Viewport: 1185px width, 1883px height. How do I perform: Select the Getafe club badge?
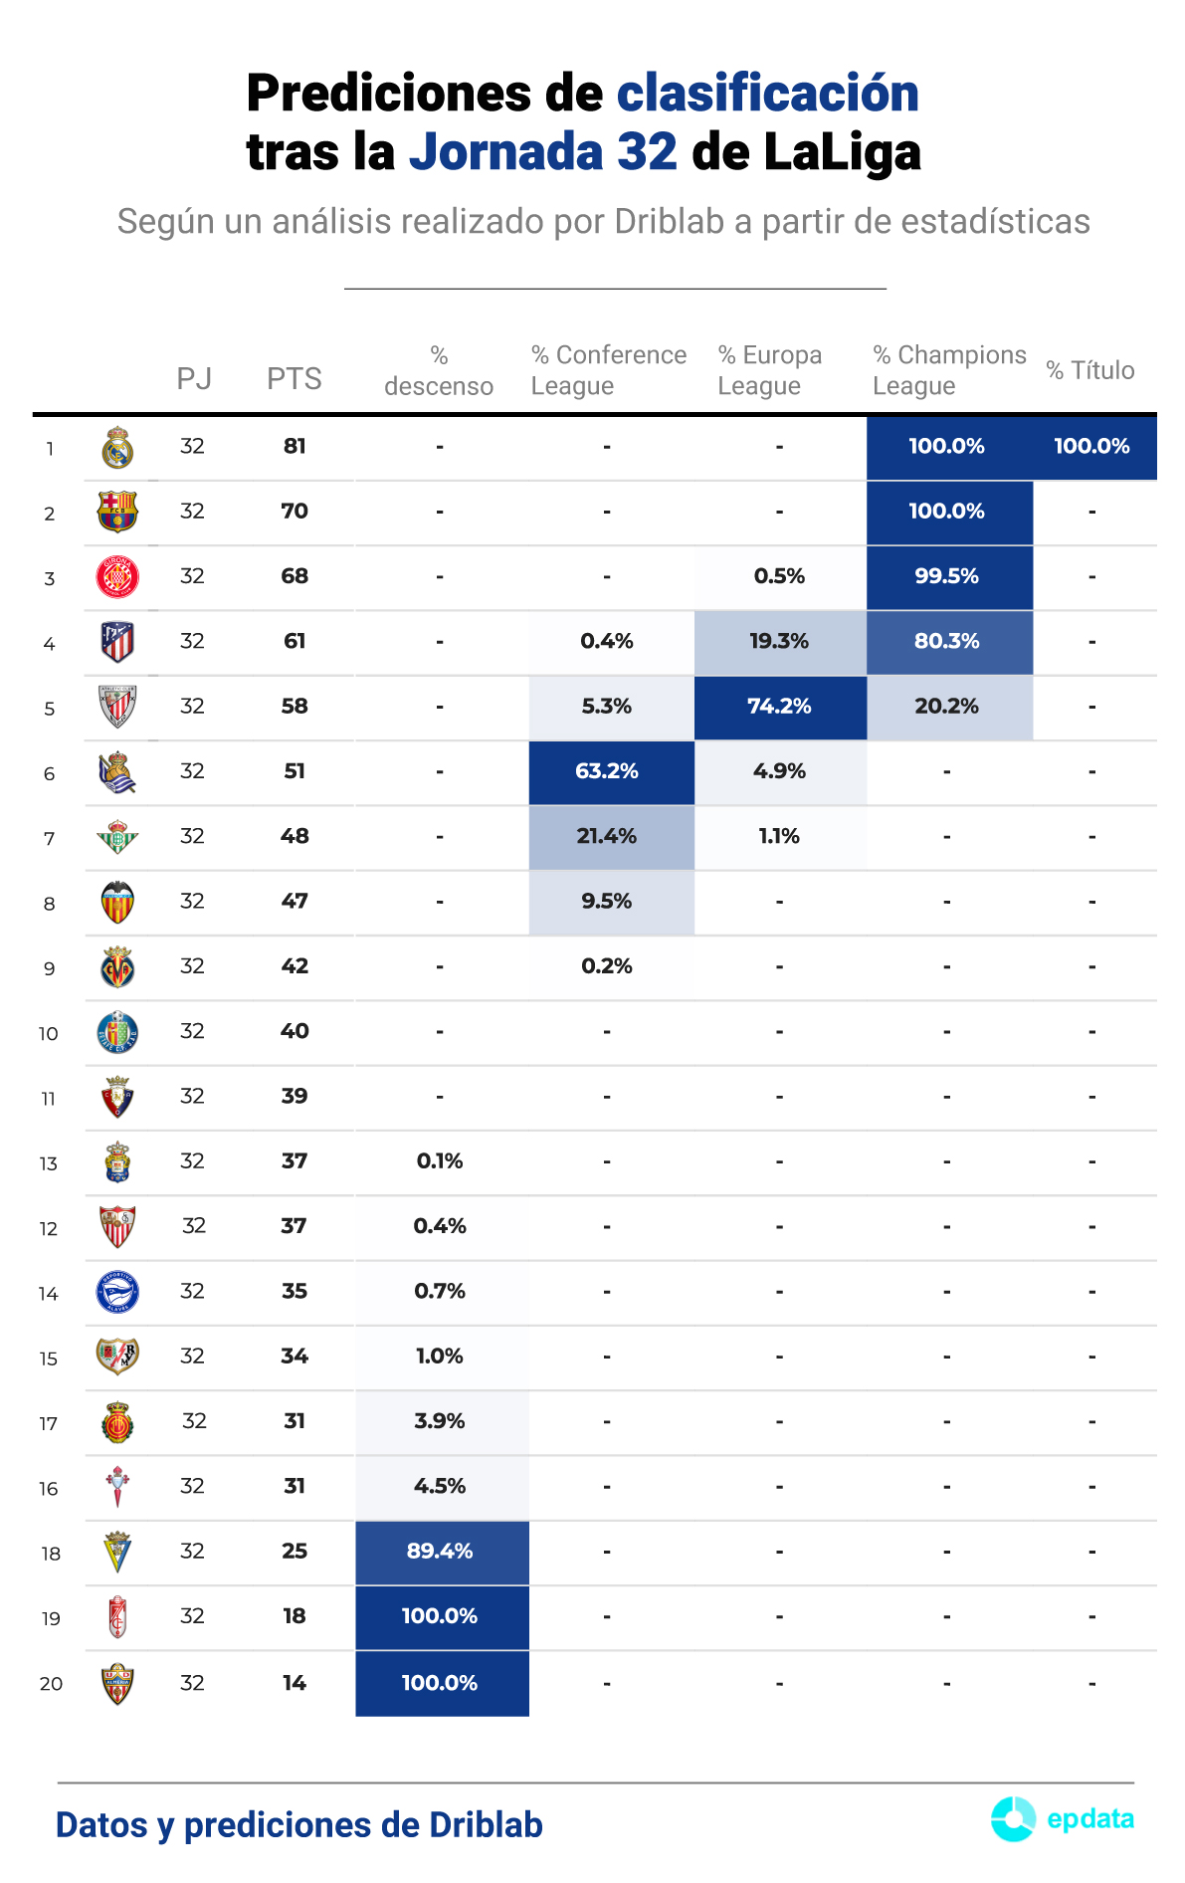[117, 1032]
